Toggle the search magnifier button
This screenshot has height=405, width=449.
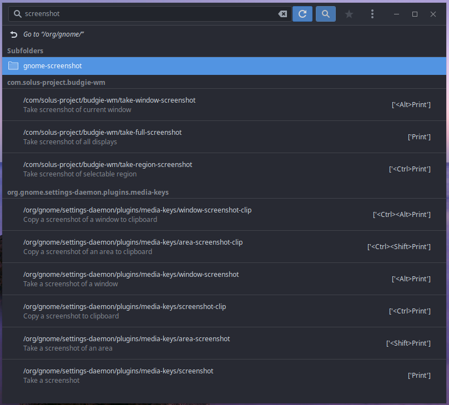326,14
